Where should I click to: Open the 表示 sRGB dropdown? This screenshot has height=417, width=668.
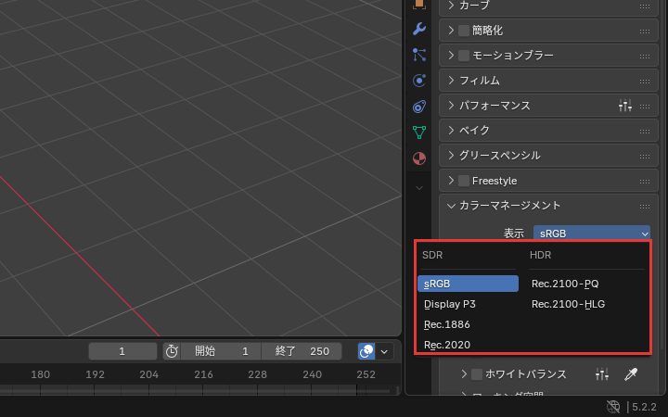click(x=592, y=234)
